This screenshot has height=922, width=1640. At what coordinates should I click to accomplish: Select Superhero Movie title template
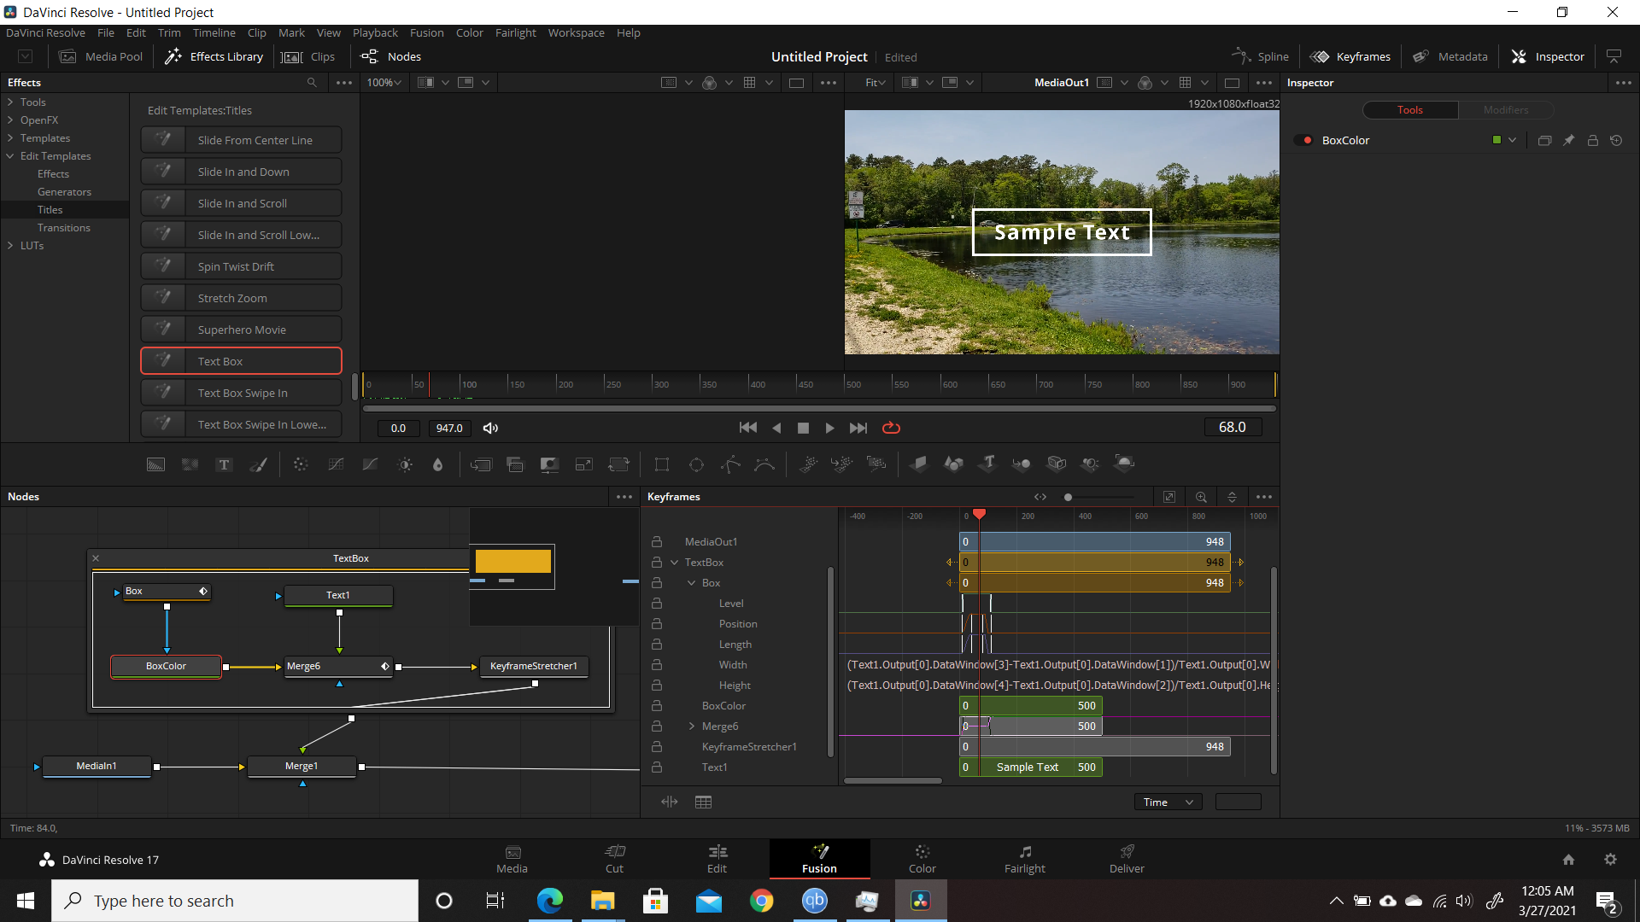[x=241, y=330]
